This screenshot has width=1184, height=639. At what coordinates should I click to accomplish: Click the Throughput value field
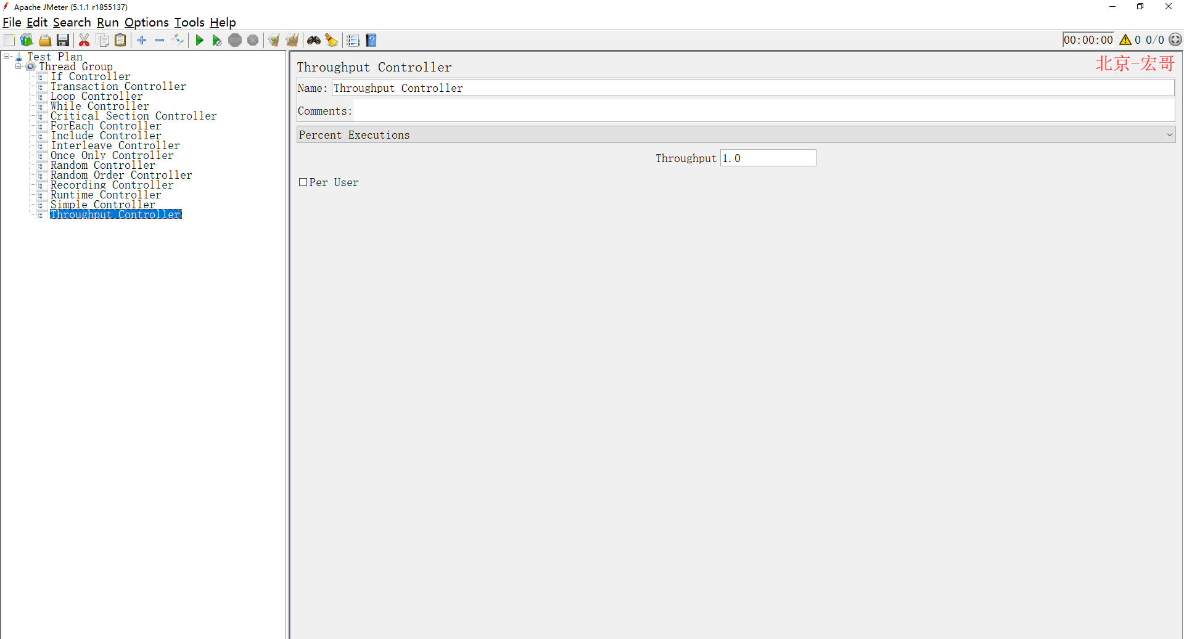[768, 158]
